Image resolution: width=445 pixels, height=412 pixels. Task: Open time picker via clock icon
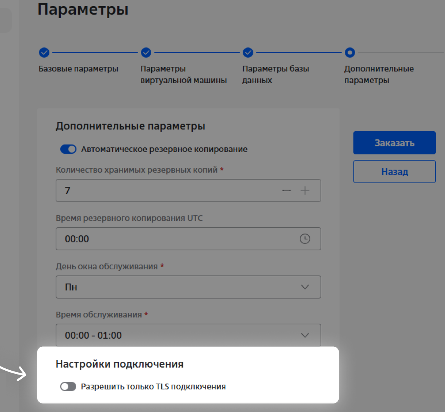pyautogui.click(x=305, y=239)
